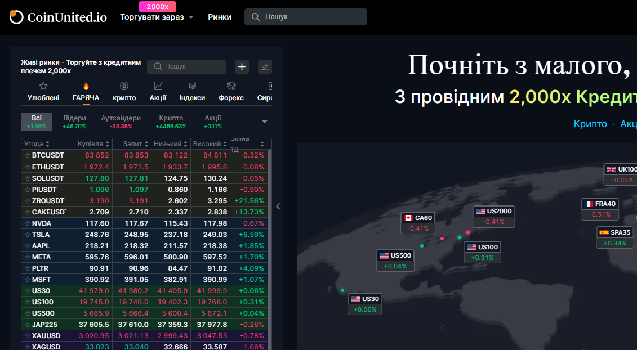Click the 2000x pink badge
The image size is (637, 350).
(x=158, y=7)
